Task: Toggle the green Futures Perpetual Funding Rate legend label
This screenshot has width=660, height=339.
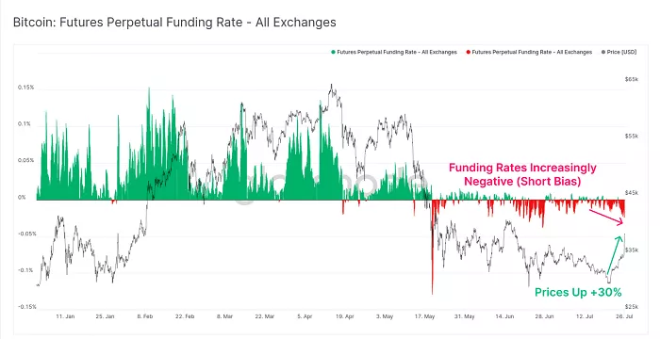Action: pos(397,52)
